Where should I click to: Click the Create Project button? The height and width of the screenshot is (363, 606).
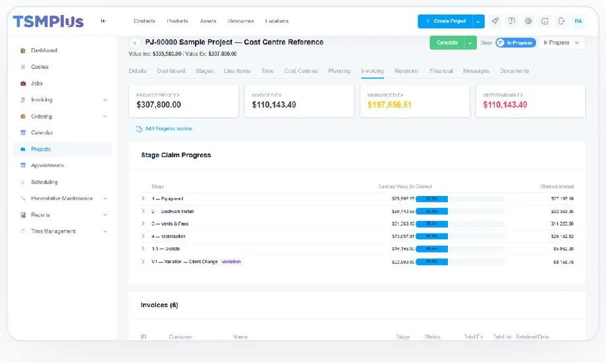(445, 22)
